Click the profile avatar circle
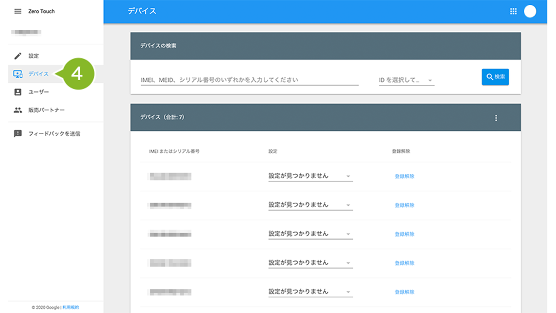 pos(530,12)
